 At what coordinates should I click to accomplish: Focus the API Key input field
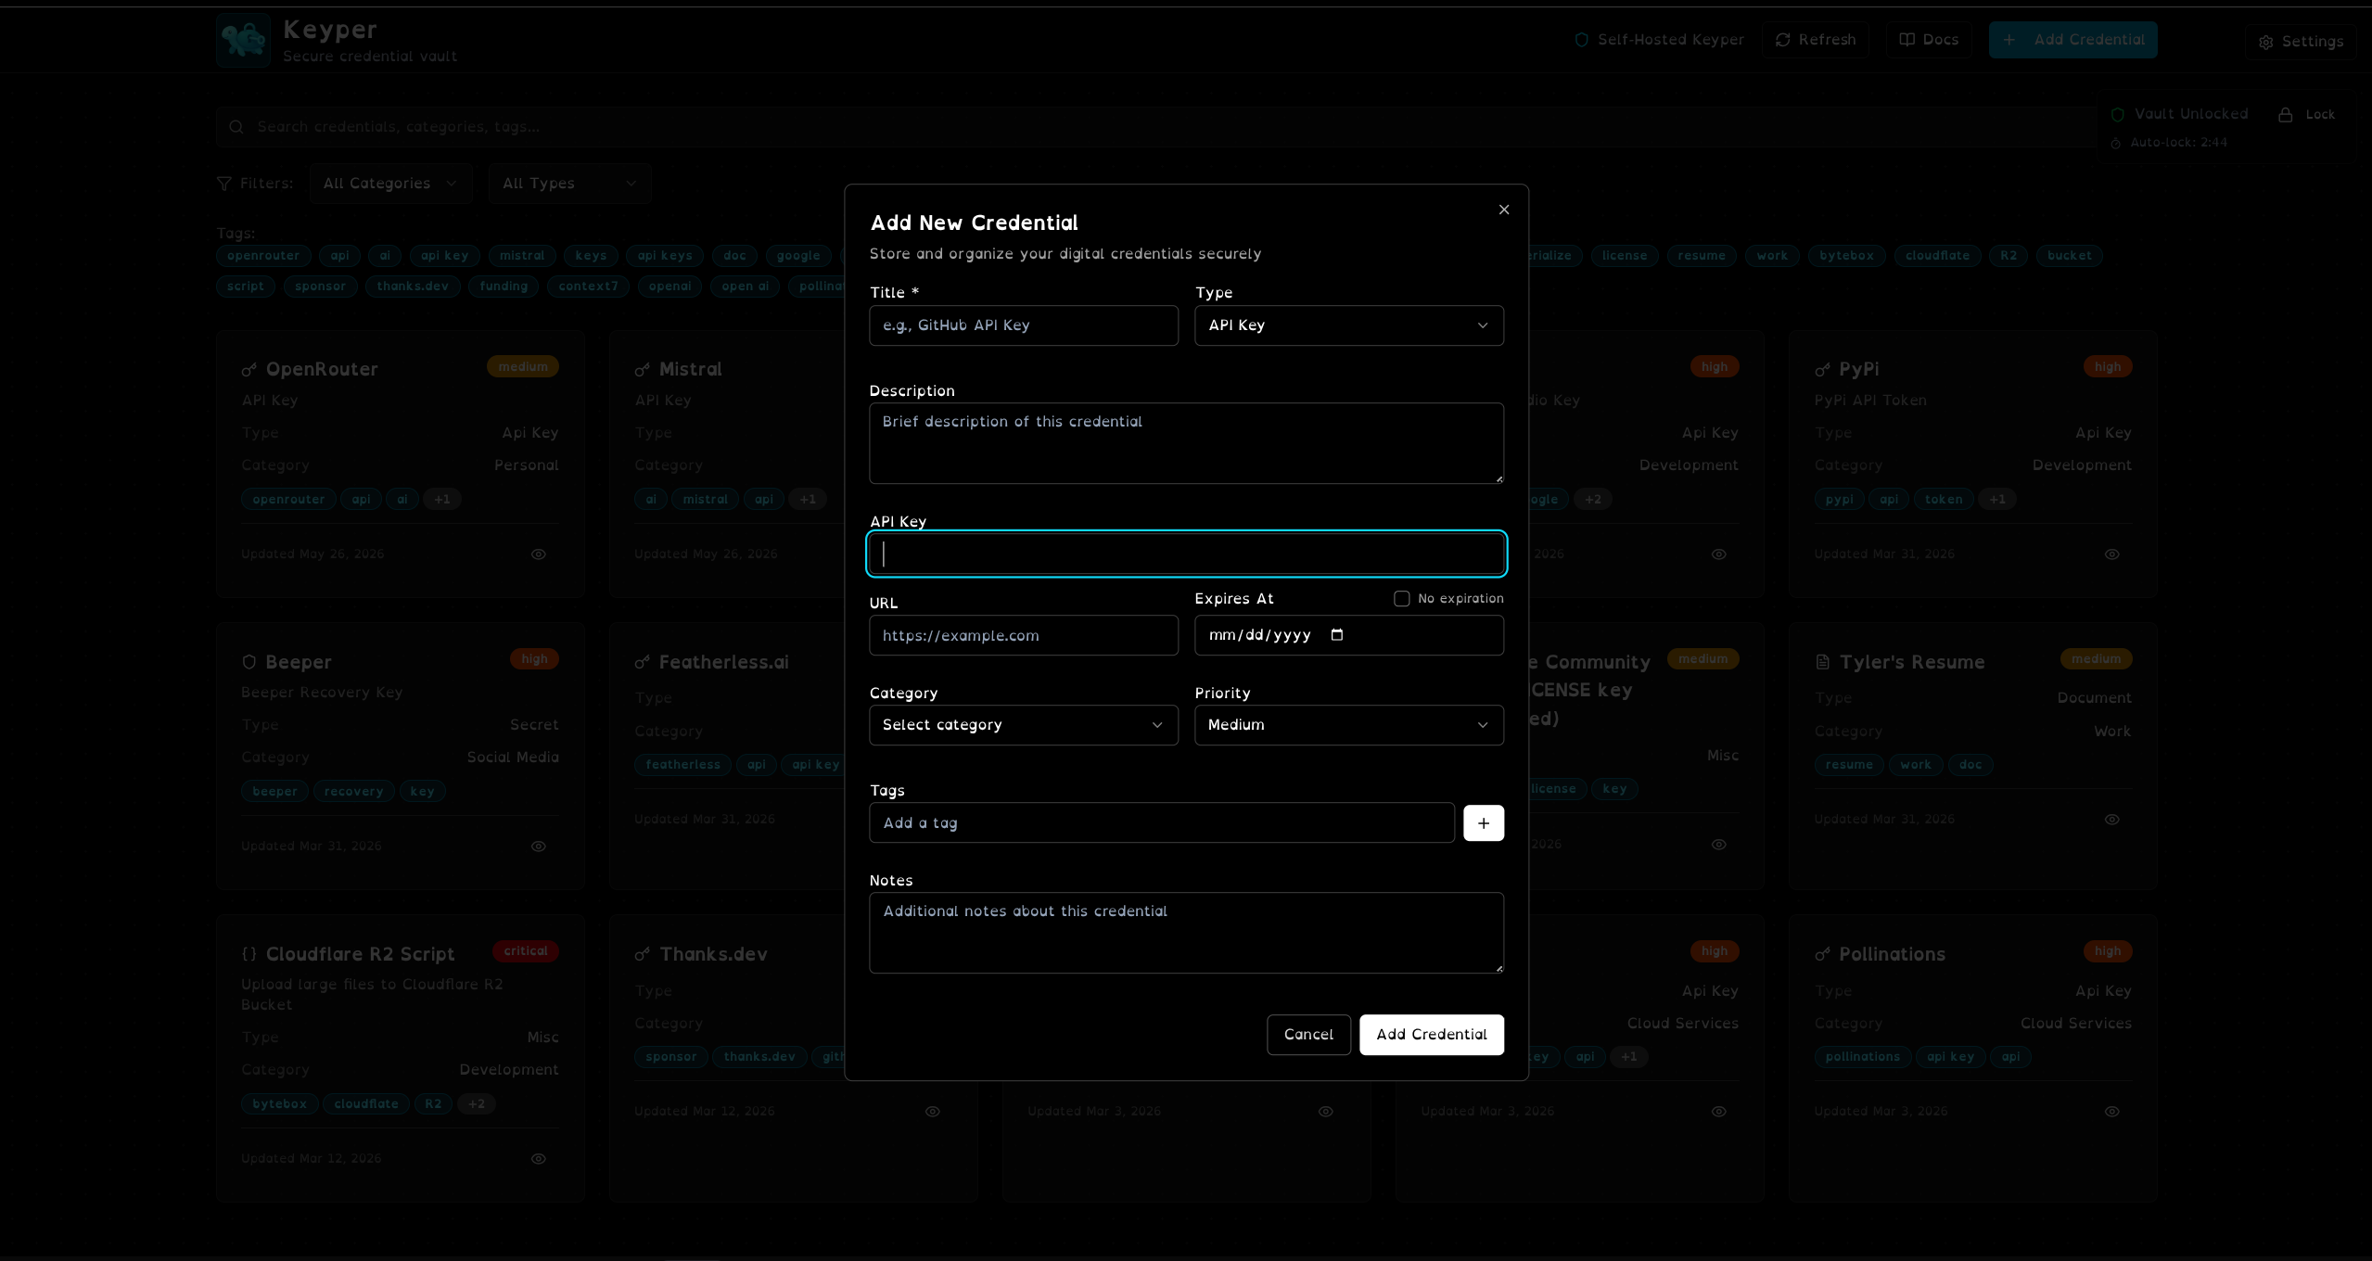coord(1186,554)
